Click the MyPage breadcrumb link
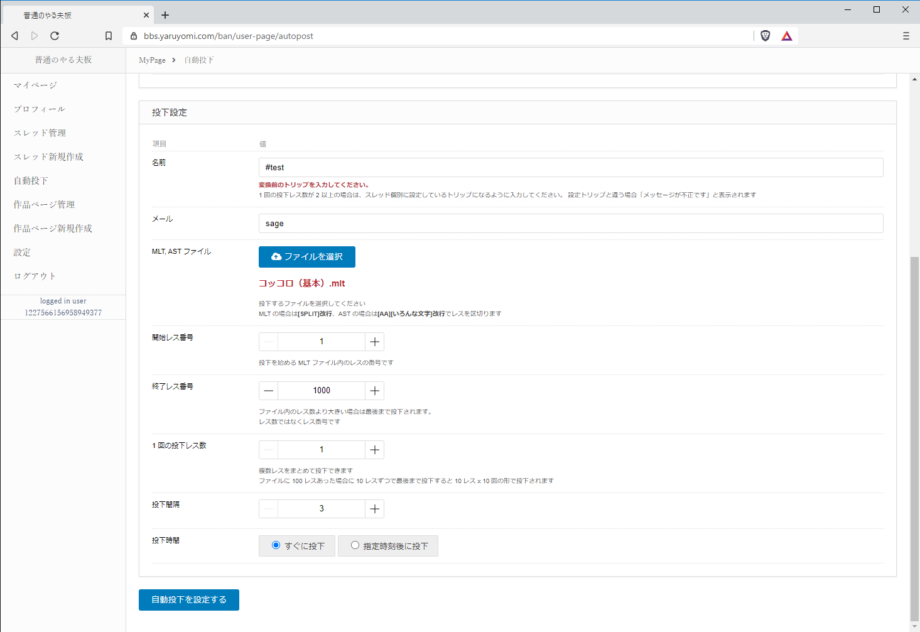The width and height of the screenshot is (920, 632). [x=152, y=60]
